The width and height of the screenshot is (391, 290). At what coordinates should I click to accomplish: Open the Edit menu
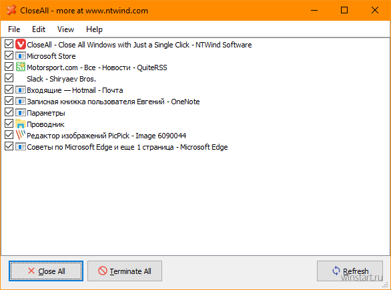point(39,29)
